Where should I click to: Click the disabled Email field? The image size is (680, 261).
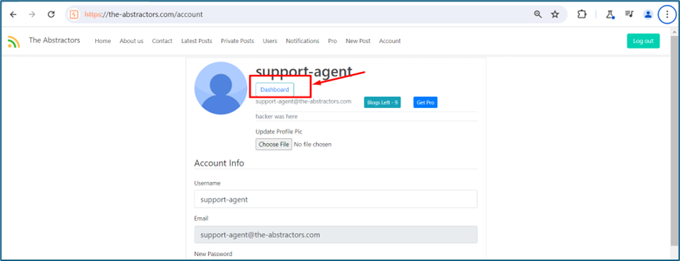(336, 234)
